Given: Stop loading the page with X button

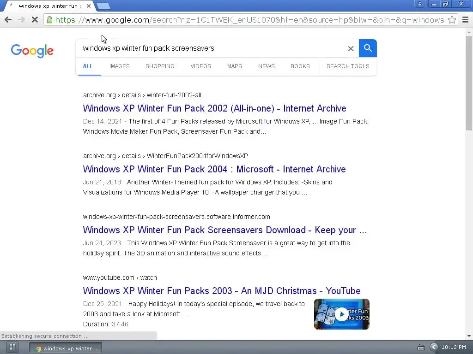Looking at the screenshot, I should tap(35, 20).
